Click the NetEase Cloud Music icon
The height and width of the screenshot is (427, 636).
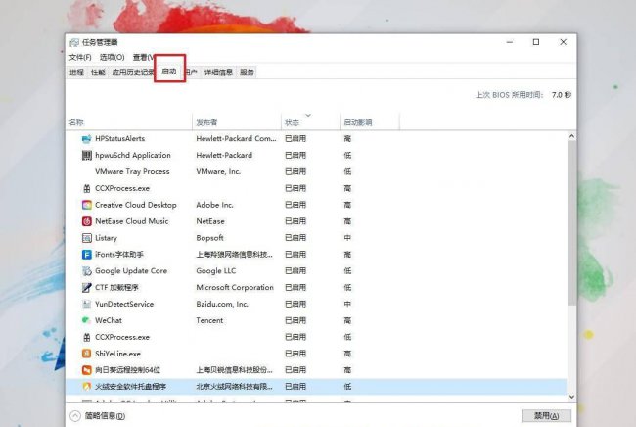(86, 221)
